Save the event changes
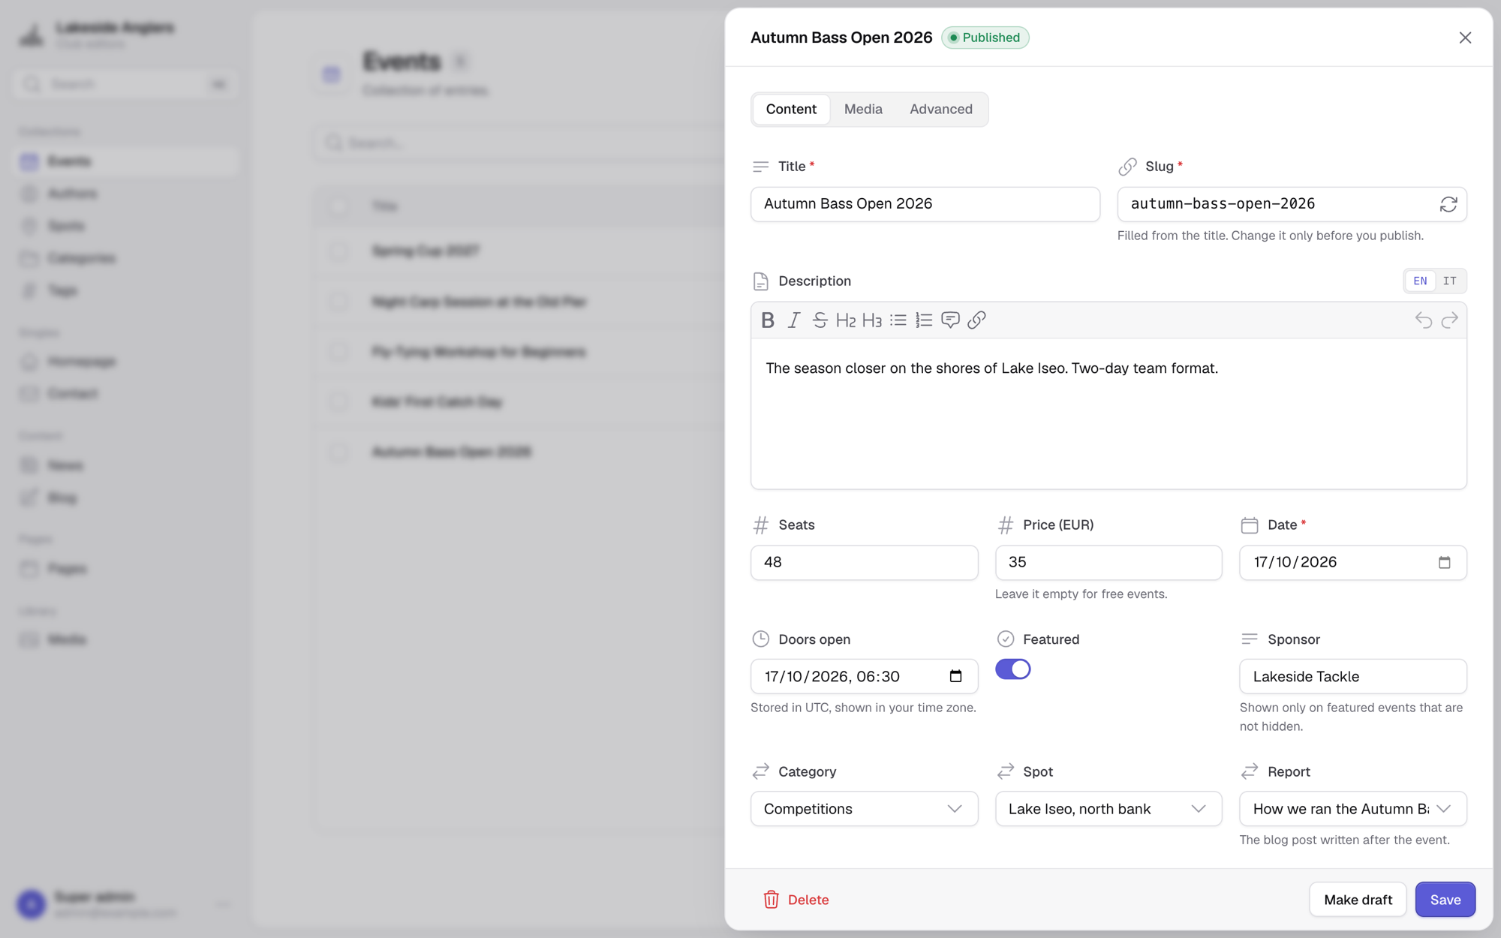The image size is (1501, 938). 1445,900
